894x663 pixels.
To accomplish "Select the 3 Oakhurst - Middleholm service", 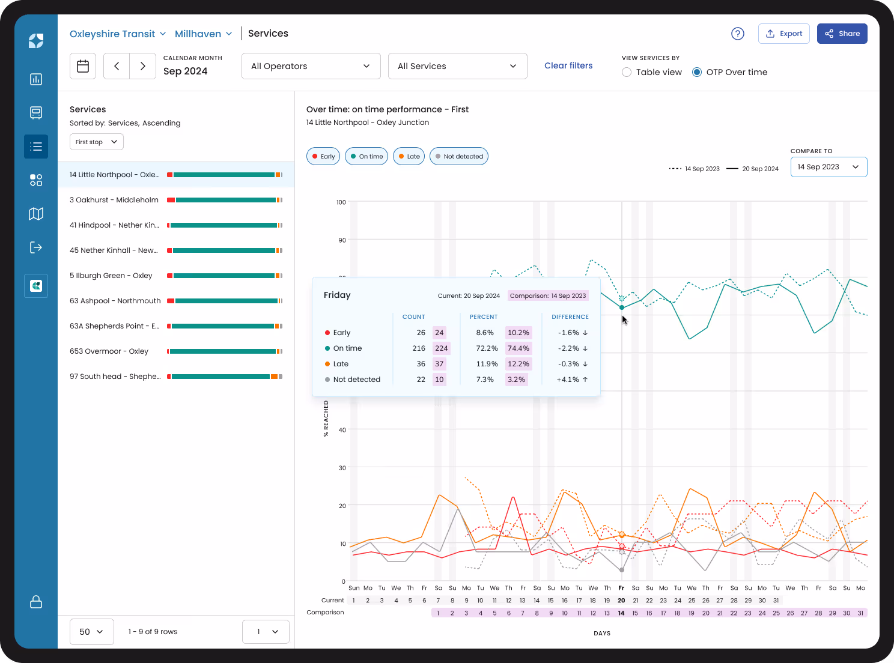I will [x=114, y=199].
